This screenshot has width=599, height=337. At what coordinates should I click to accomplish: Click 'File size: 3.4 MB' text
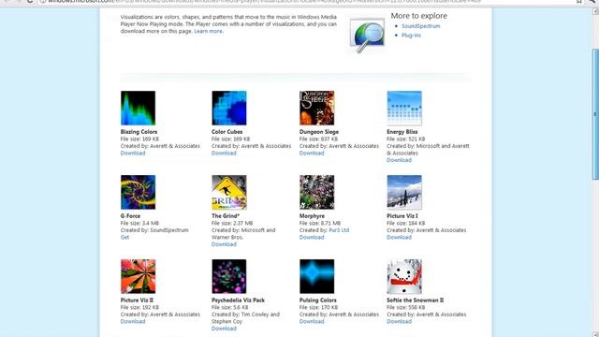139,223
